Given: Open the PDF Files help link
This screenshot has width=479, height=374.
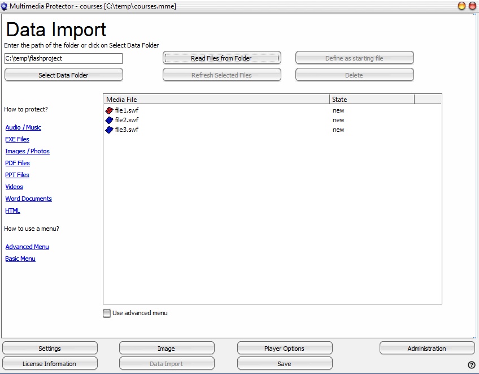Looking at the screenshot, I should [18, 164].
